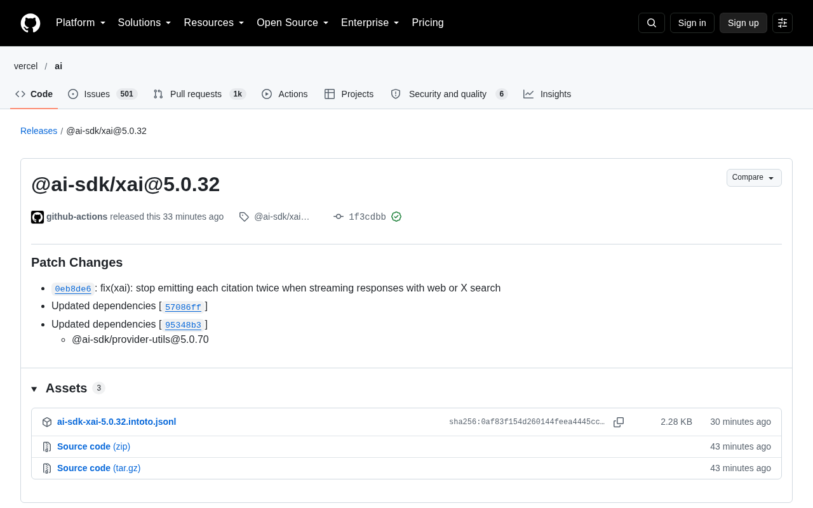The image size is (813, 508).
Task: Open the github-actions author link
Action: pyautogui.click(x=77, y=217)
